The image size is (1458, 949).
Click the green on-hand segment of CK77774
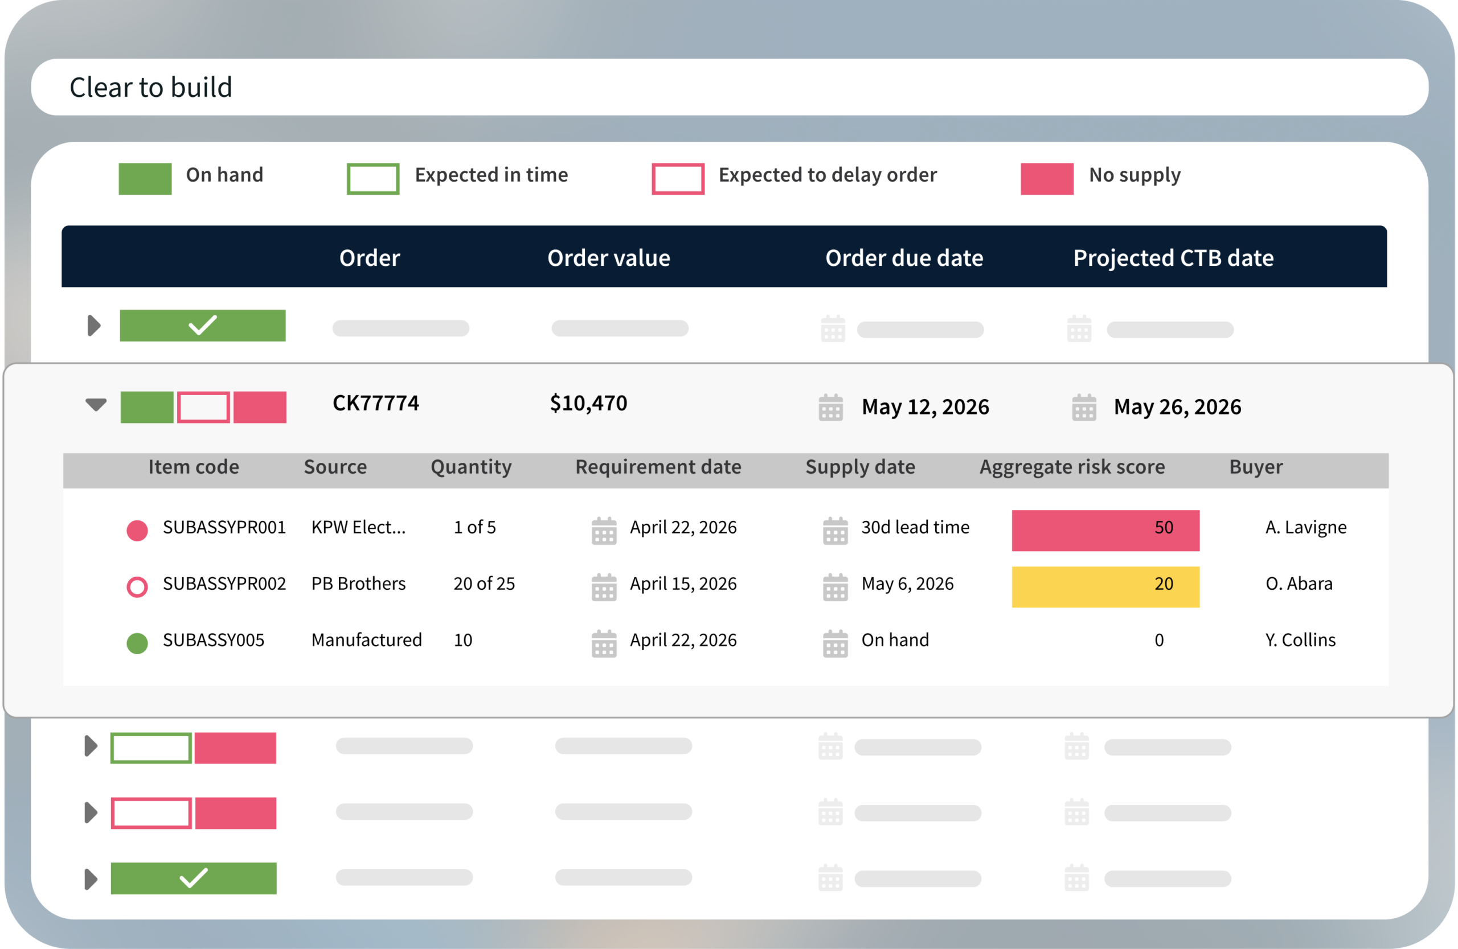click(147, 407)
